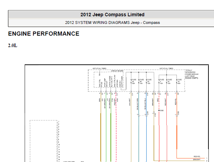The width and height of the screenshot is (214, 162).
Task: Click the S382 splice point
Action: 159,110
